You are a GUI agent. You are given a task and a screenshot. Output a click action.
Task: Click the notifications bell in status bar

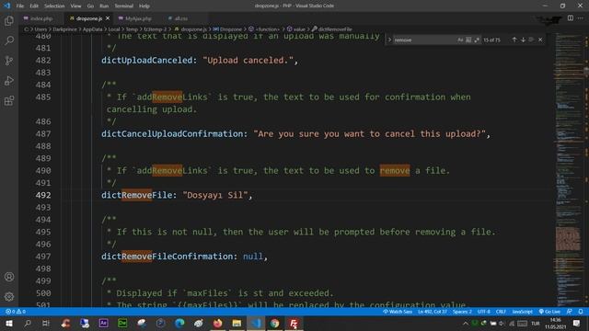pyautogui.click(x=581, y=312)
